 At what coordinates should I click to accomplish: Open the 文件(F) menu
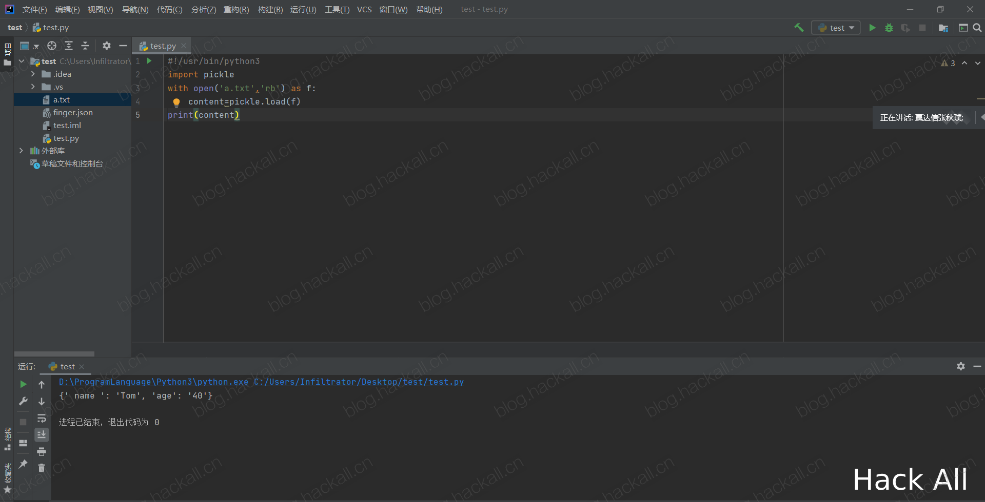pyautogui.click(x=34, y=10)
